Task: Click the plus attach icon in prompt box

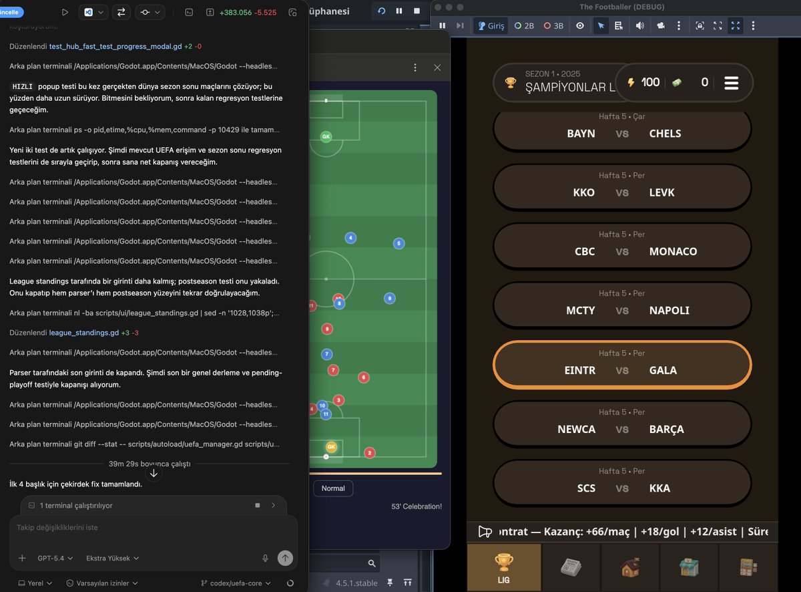Action: pos(22,558)
